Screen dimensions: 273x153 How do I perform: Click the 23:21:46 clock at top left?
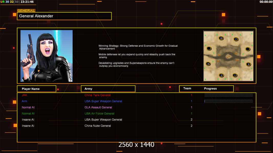pyautogui.click(x=27, y=2)
